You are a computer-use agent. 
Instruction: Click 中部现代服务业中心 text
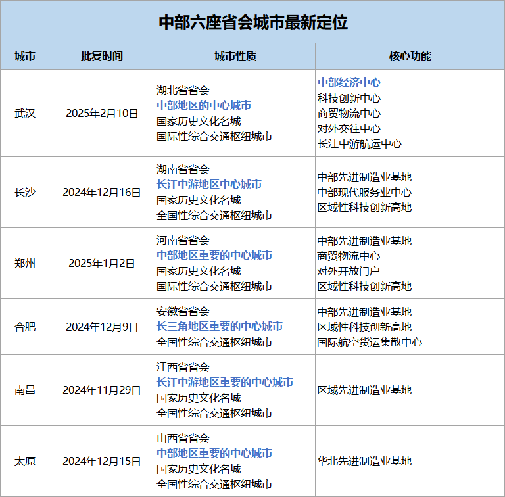tap(364, 193)
